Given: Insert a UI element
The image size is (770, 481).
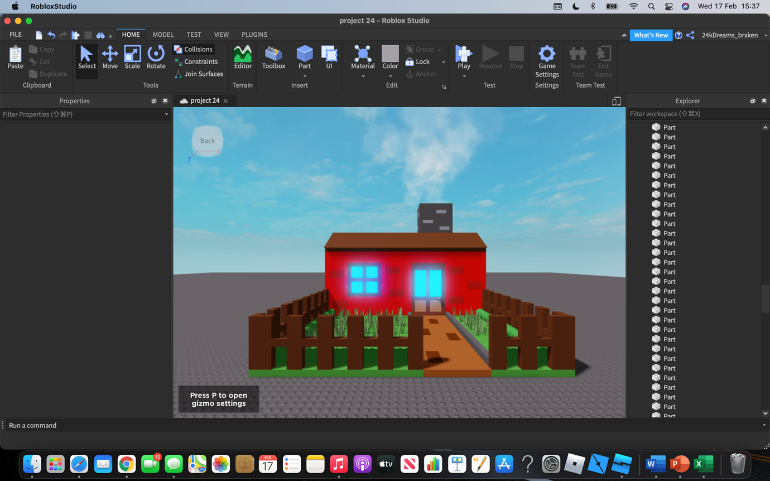Looking at the screenshot, I should pyautogui.click(x=329, y=56).
